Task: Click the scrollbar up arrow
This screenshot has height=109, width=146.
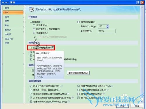Action: pos(142,7)
